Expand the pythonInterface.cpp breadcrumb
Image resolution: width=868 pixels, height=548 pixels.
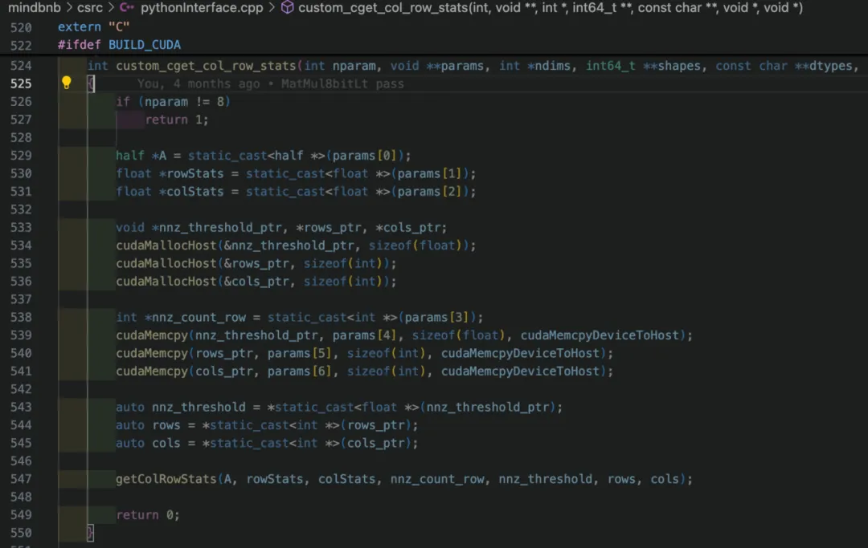203,8
